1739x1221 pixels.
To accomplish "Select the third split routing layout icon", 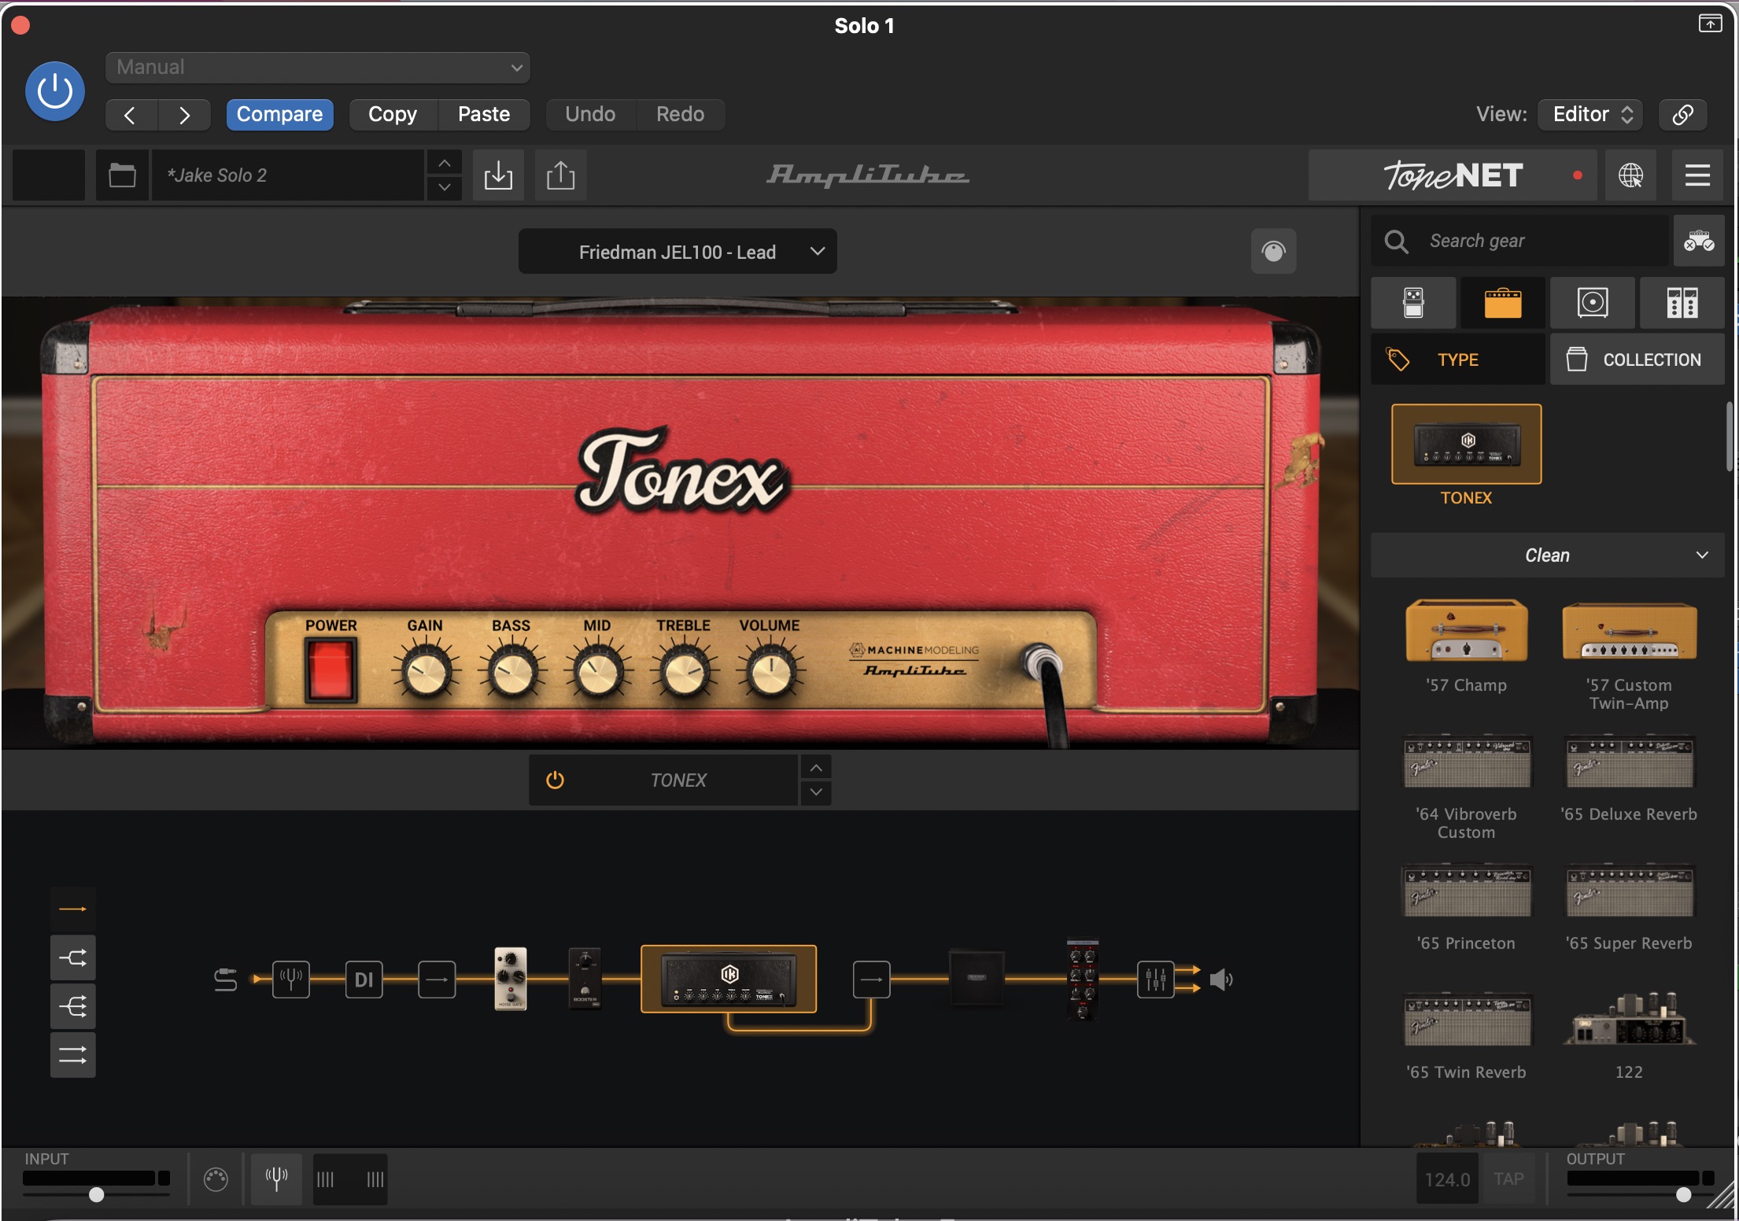I will [x=73, y=1006].
